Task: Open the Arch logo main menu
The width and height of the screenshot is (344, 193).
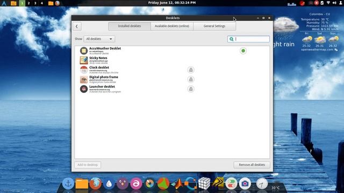Action: pyautogui.click(x=4, y=3)
